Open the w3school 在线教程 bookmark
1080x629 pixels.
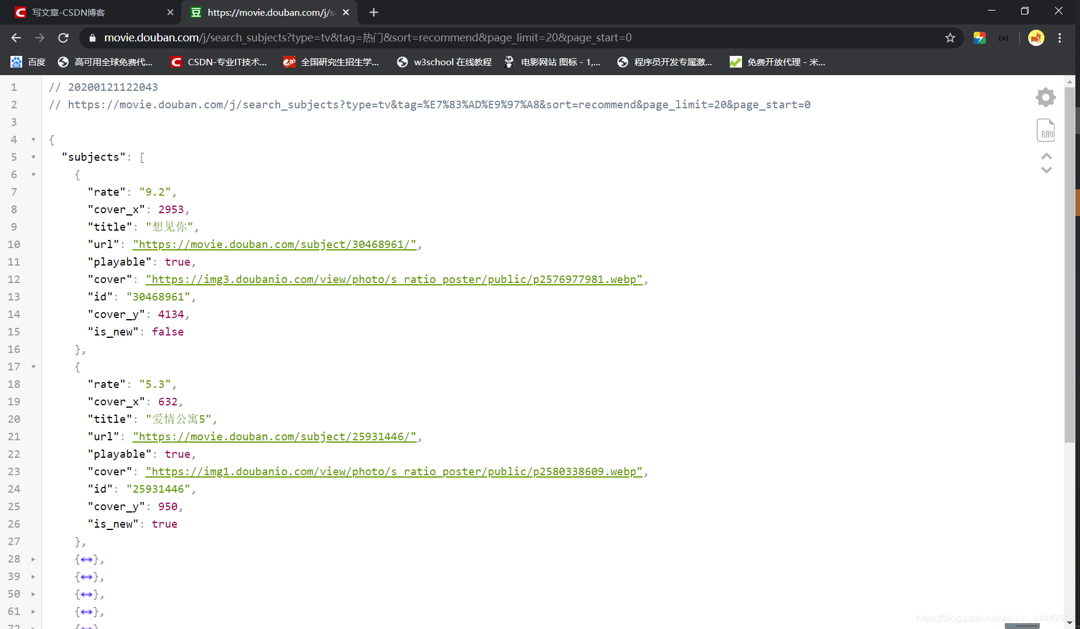pyautogui.click(x=444, y=62)
